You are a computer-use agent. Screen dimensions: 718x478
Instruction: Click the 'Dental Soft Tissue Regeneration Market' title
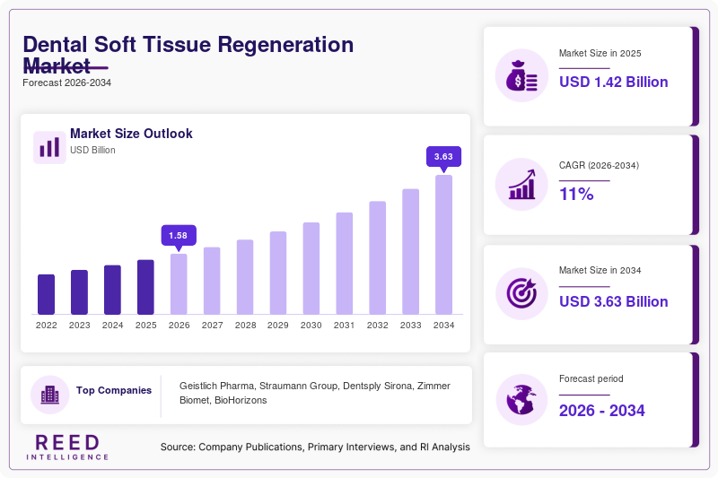pos(188,56)
